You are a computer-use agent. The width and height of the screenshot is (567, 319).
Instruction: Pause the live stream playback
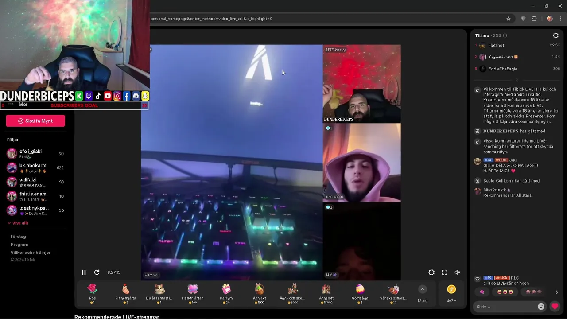click(84, 272)
